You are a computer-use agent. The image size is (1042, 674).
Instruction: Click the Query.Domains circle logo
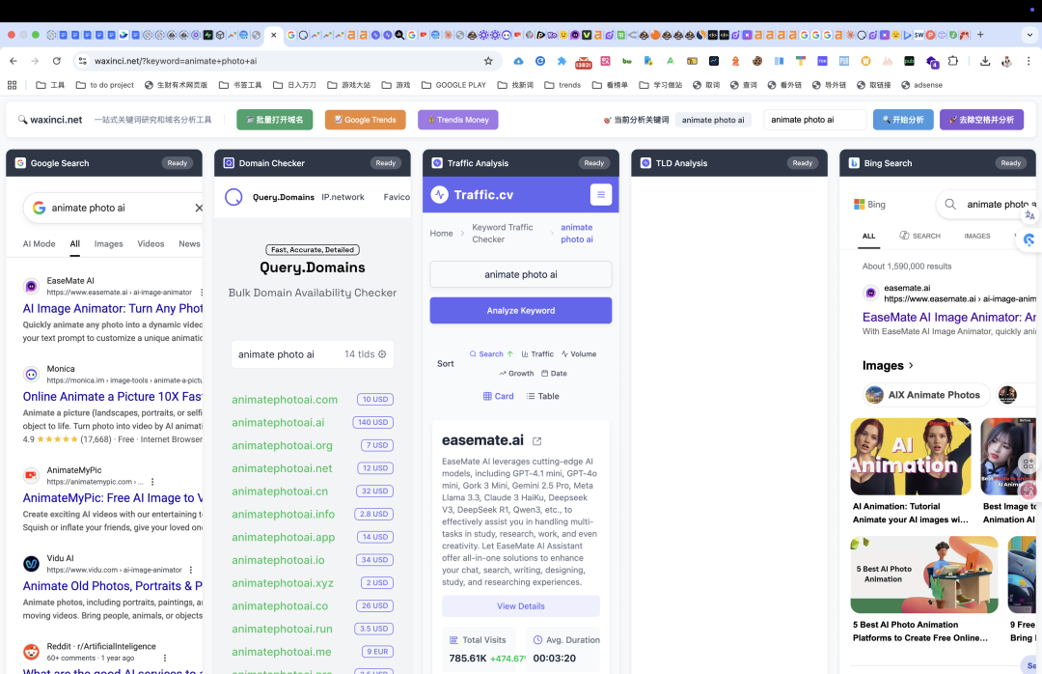pos(233,197)
